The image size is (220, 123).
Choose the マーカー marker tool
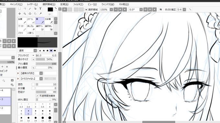22,28
